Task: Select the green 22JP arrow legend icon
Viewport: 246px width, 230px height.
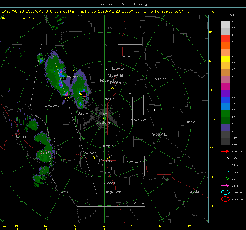Action: click(x=225, y=179)
